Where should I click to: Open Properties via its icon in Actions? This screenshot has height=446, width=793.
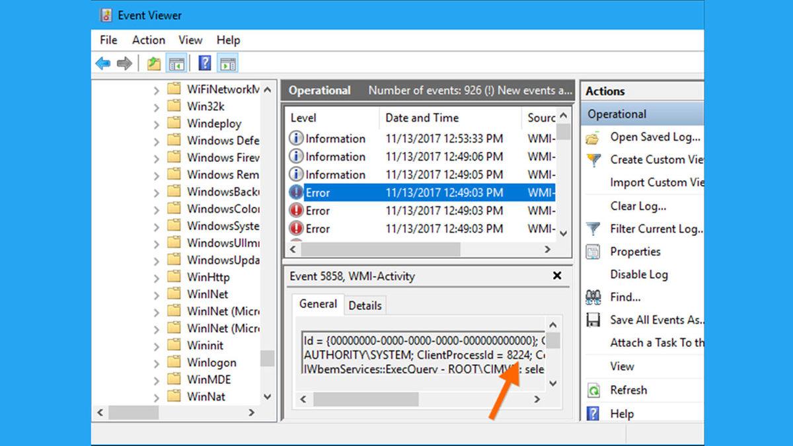[x=593, y=252]
